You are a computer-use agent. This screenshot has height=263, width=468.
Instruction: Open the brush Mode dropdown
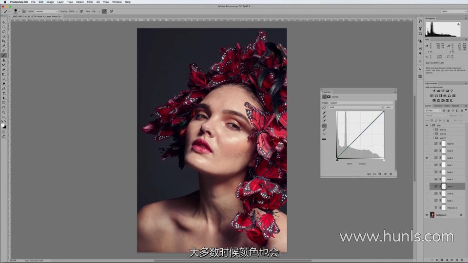coord(47,11)
